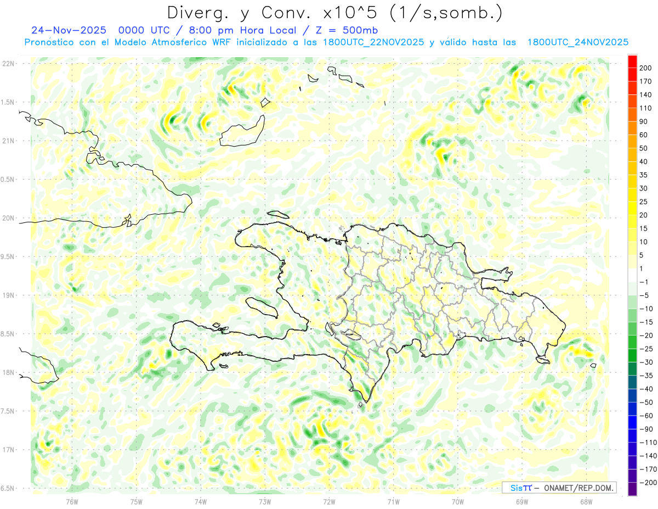This screenshot has height=509, width=658.
Task: Click the '76W' longitude label
Action: click(x=72, y=501)
